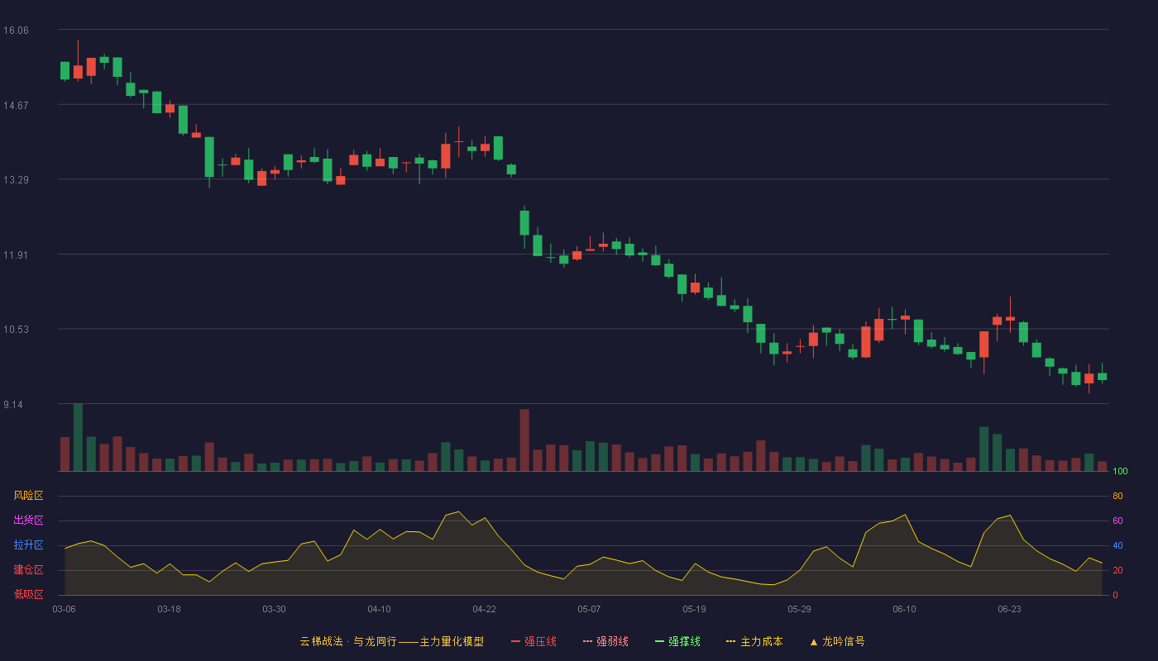Select the 低吸区 zone label
Image resolution: width=1158 pixels, height=661 pixels.
pyautogui.click(x=28, y=595)
